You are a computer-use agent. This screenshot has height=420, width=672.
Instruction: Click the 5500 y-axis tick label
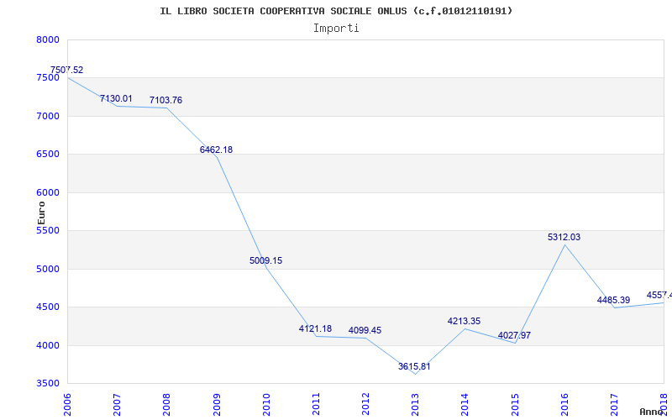point(48,230)
